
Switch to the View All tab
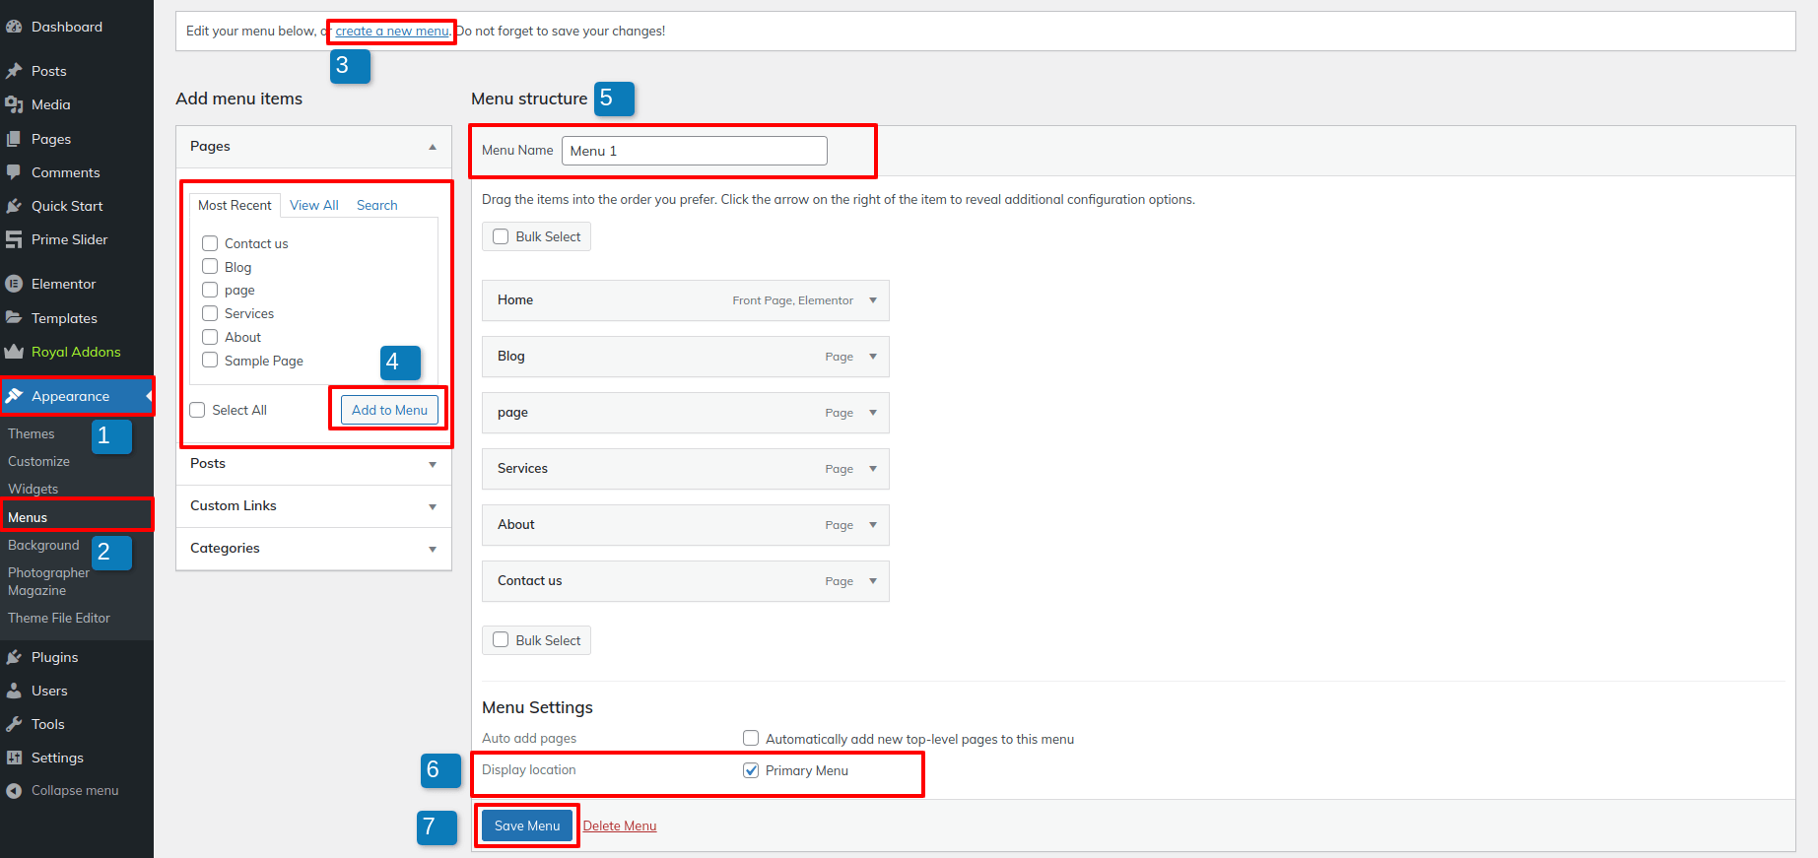click(x=313, y=205)
